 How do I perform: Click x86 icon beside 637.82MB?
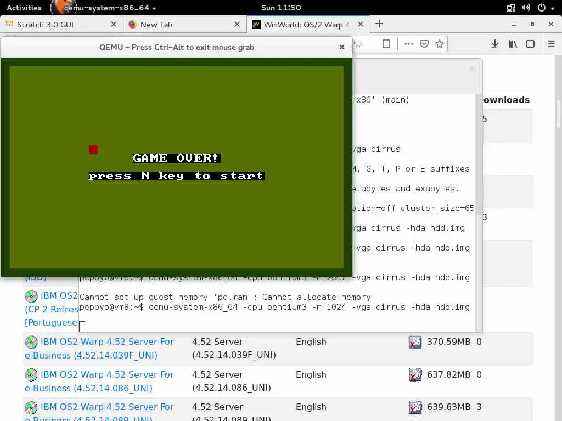coord(415,375)
